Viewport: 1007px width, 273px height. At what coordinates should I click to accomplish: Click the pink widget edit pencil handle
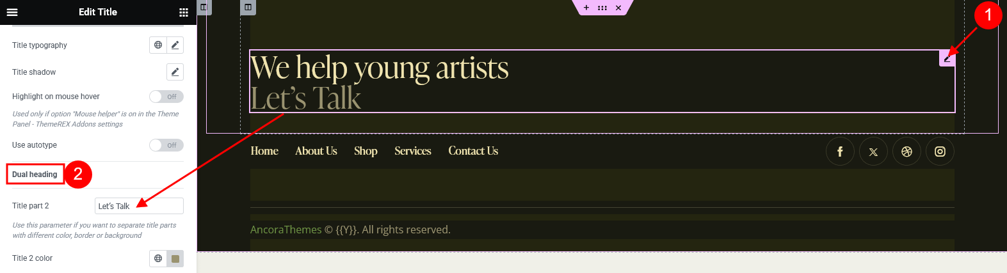(x=947, y=58)
